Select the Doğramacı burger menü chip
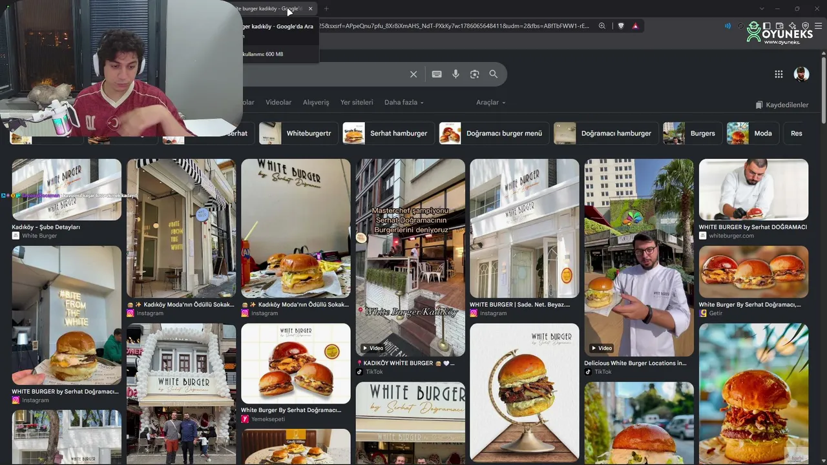The height and width of the screenshot is (465, 827). point(494,133)
